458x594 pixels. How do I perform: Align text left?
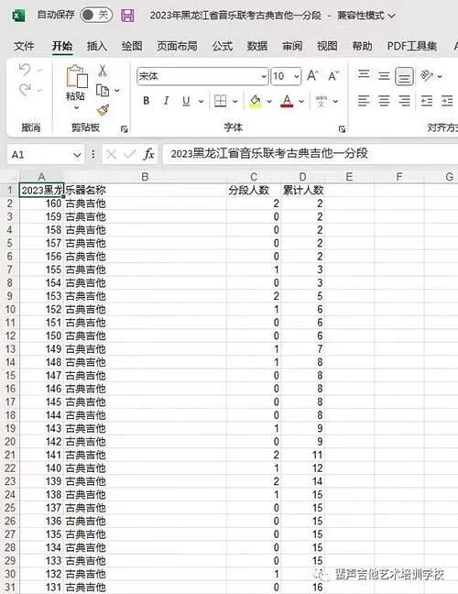tap(364, 101)
